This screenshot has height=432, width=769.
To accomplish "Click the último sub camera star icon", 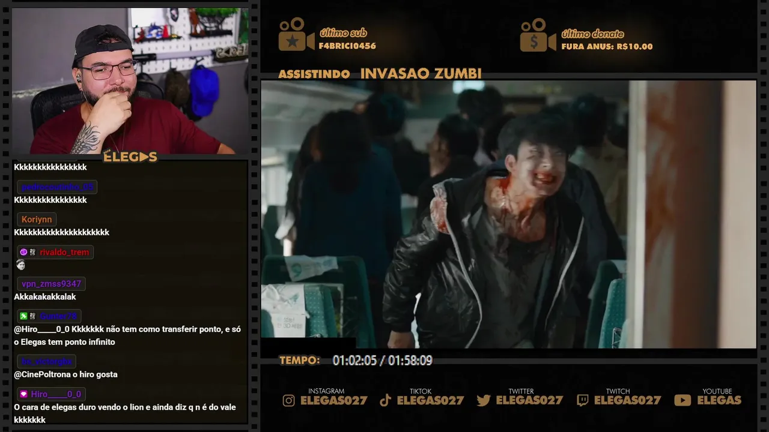I will pos(296,34).
